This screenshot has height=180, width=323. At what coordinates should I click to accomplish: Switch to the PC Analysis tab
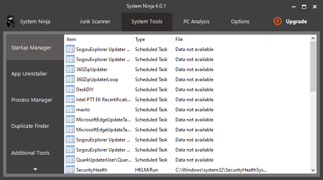coord(196,22)
